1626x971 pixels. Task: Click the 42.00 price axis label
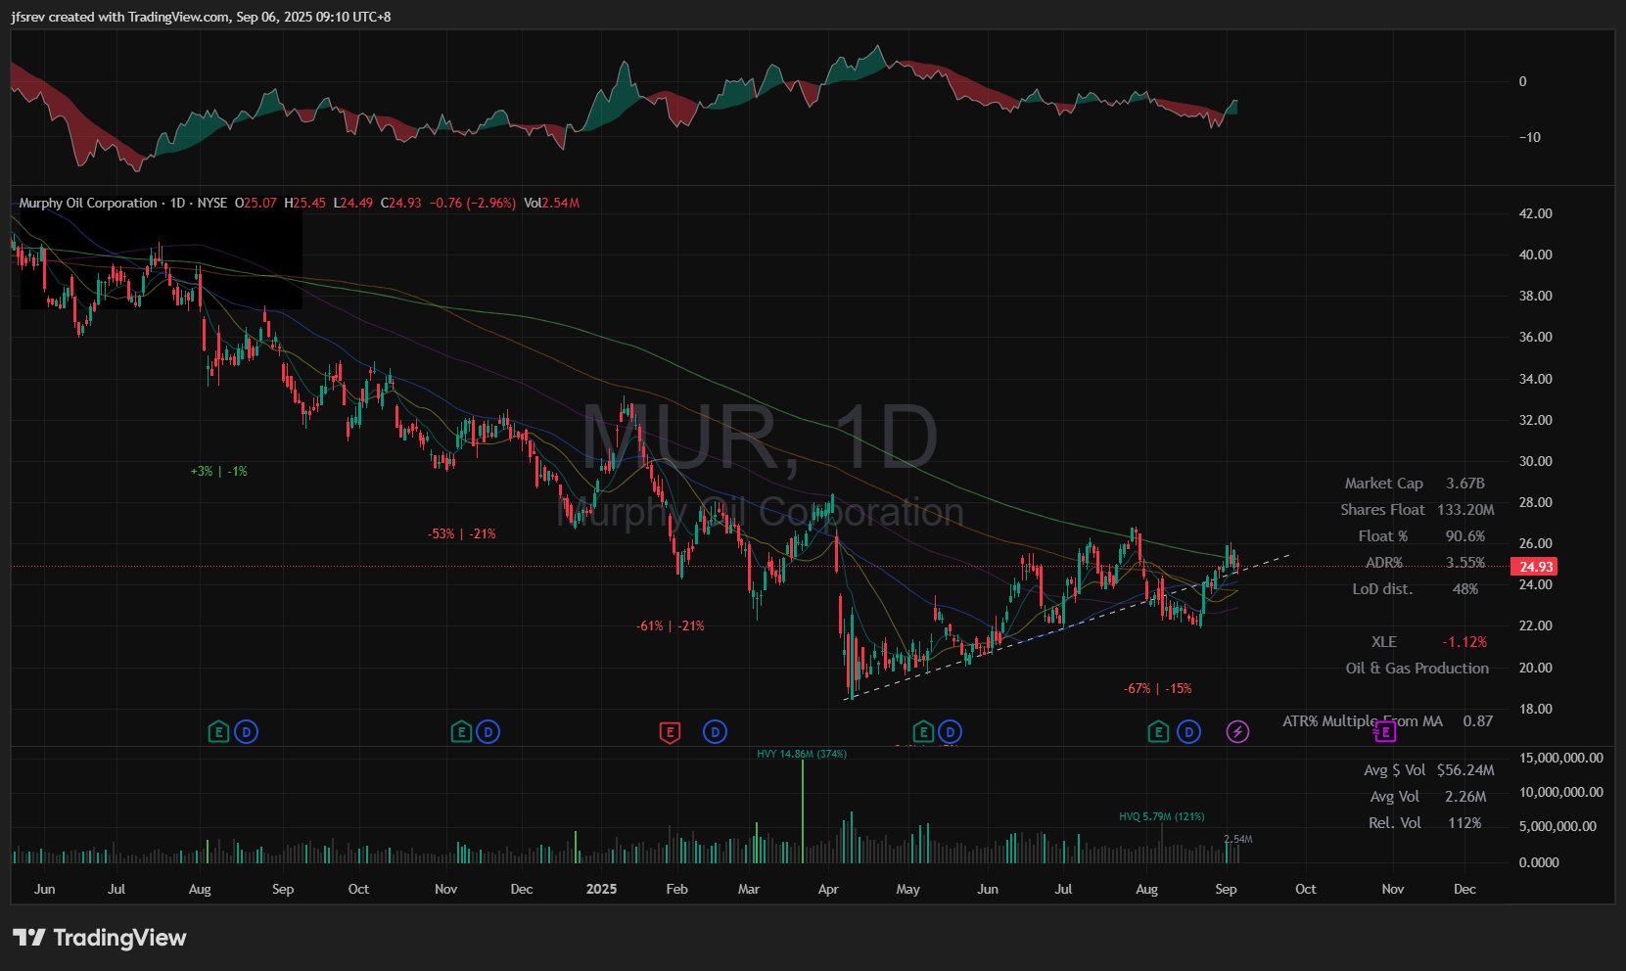[1535, 213]
